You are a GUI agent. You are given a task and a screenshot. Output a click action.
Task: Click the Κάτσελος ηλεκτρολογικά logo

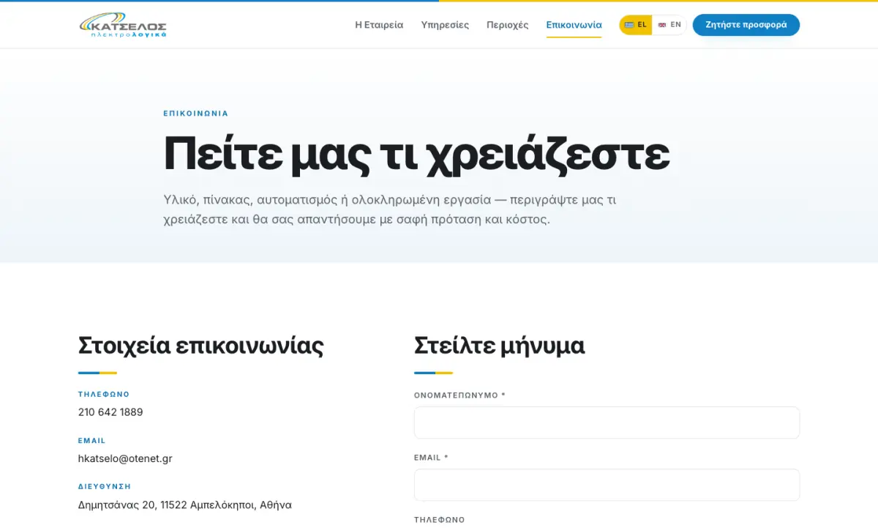tap(123, 25)
